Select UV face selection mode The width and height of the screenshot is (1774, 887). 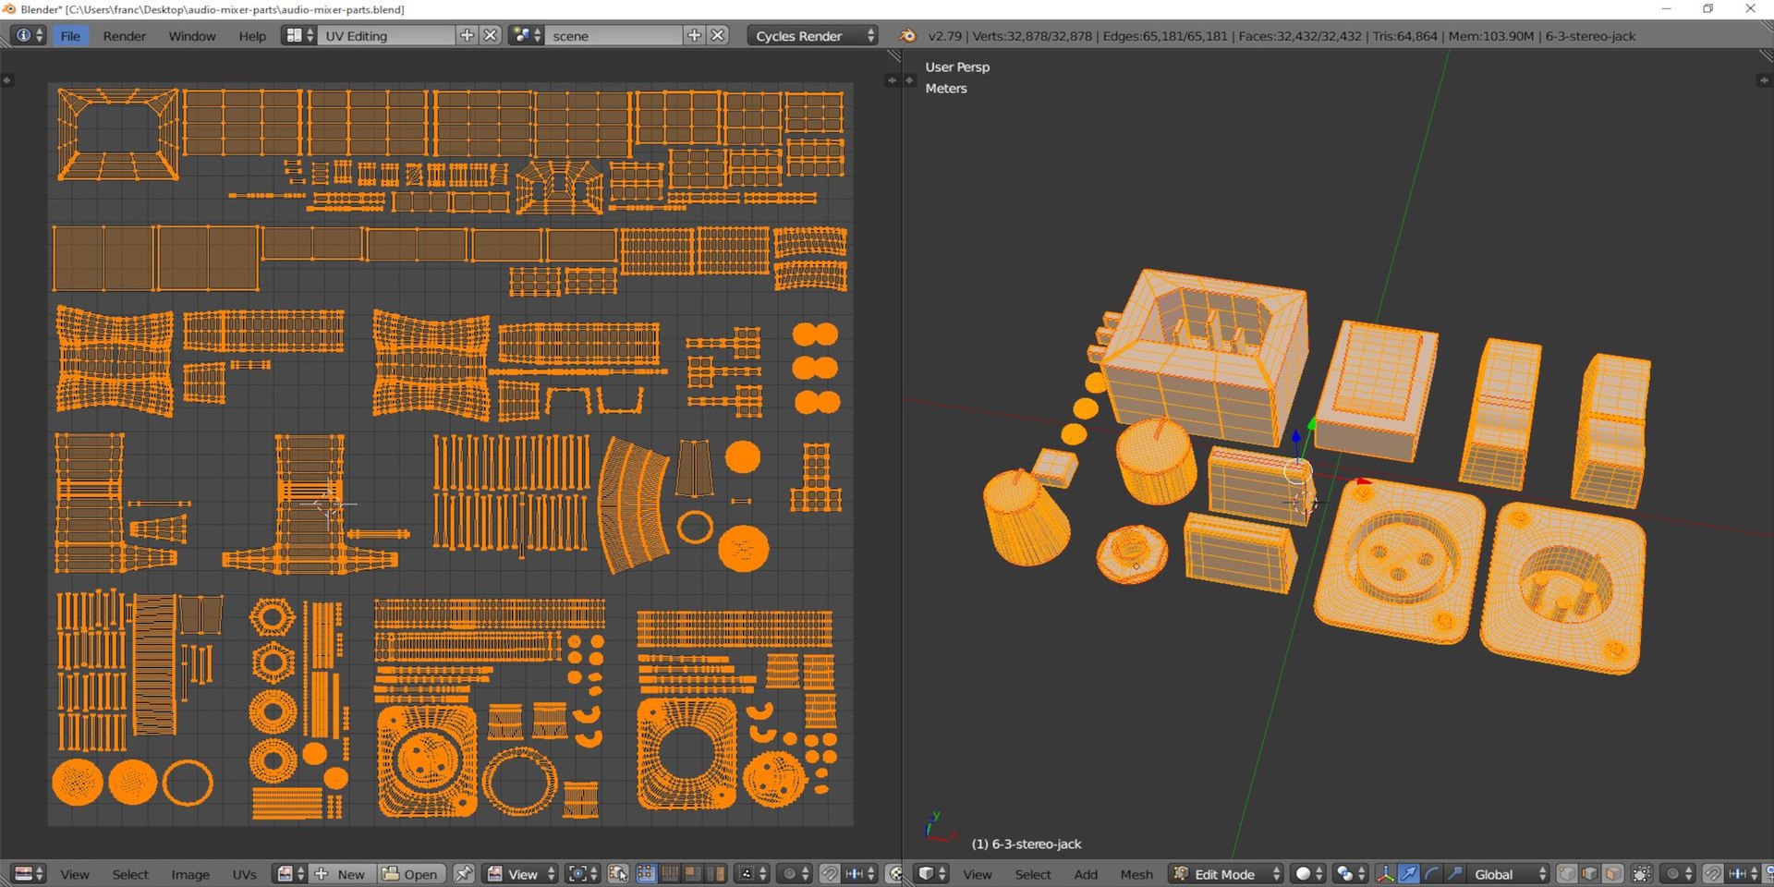(692, 873)
